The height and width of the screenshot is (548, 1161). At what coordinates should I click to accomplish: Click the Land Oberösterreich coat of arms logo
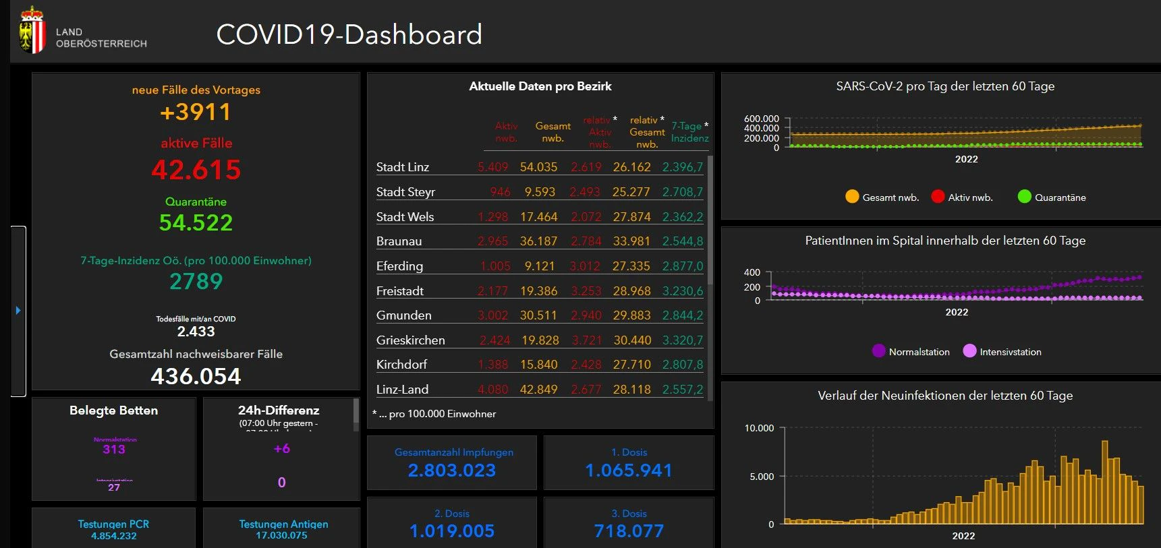coord(32,30)
